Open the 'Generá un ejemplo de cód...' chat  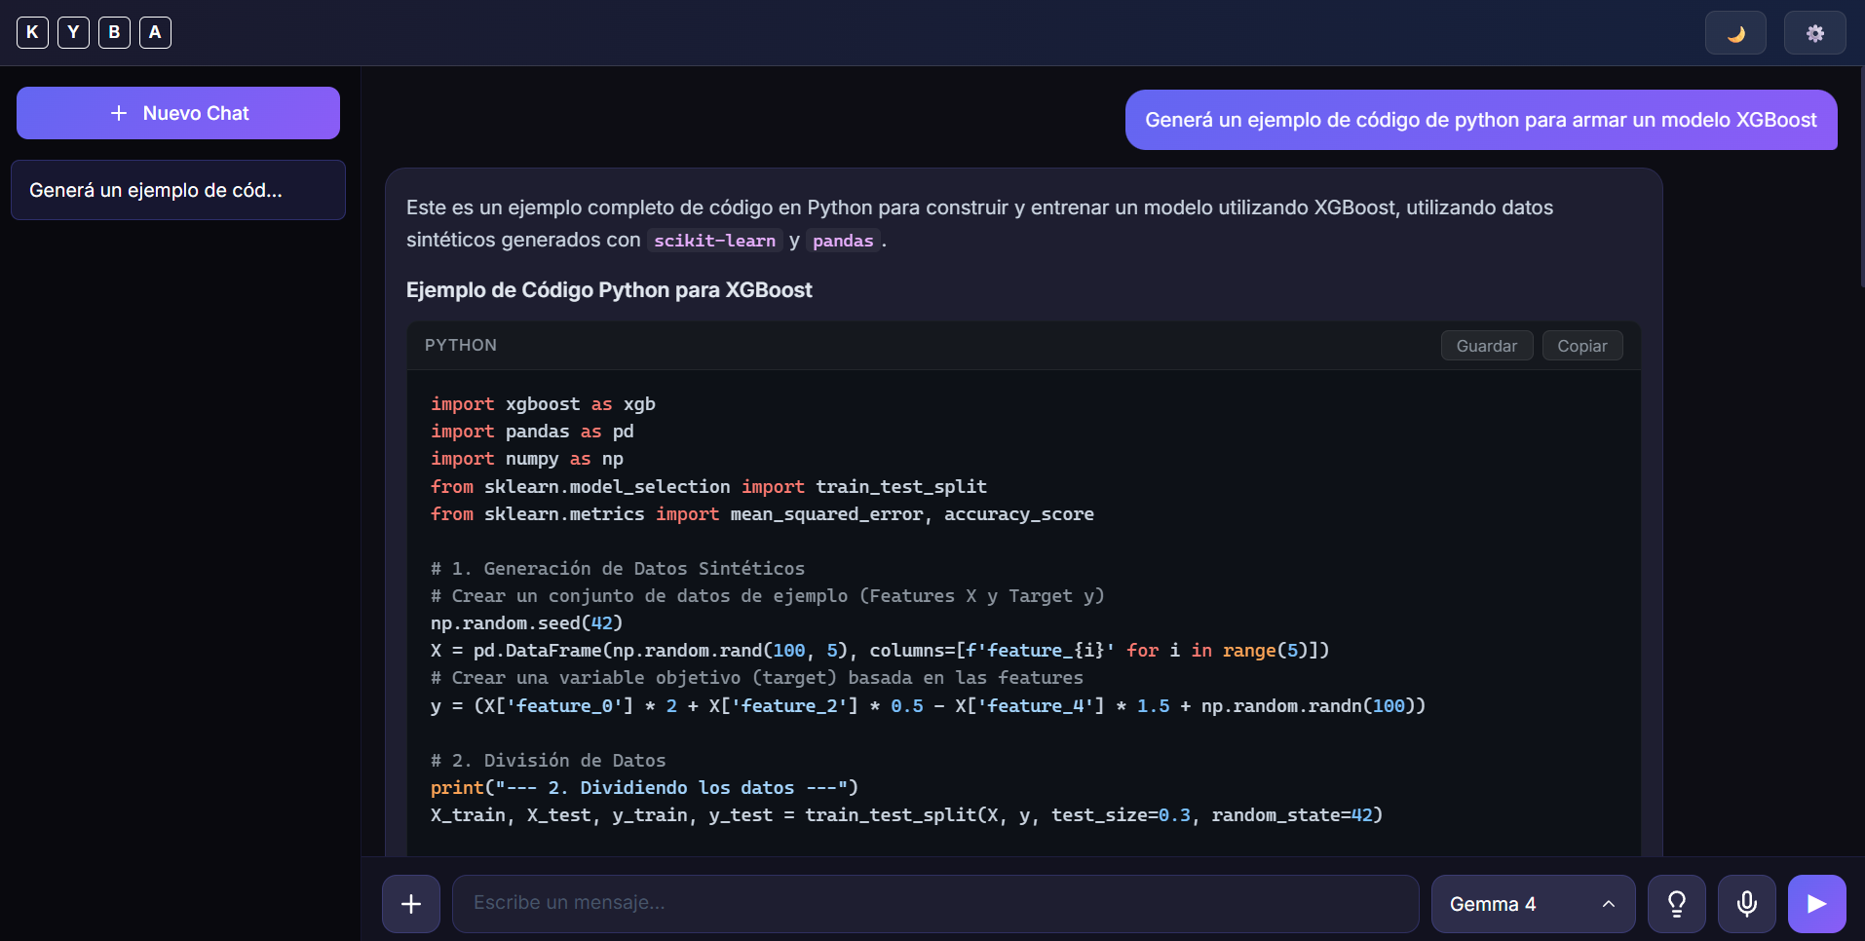coord(178,190)
